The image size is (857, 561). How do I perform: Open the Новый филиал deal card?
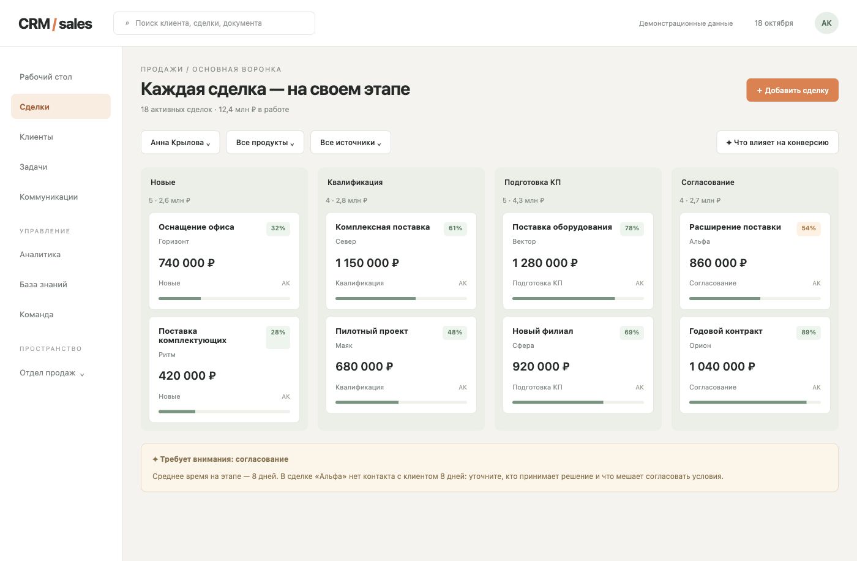tap(578, 365)
